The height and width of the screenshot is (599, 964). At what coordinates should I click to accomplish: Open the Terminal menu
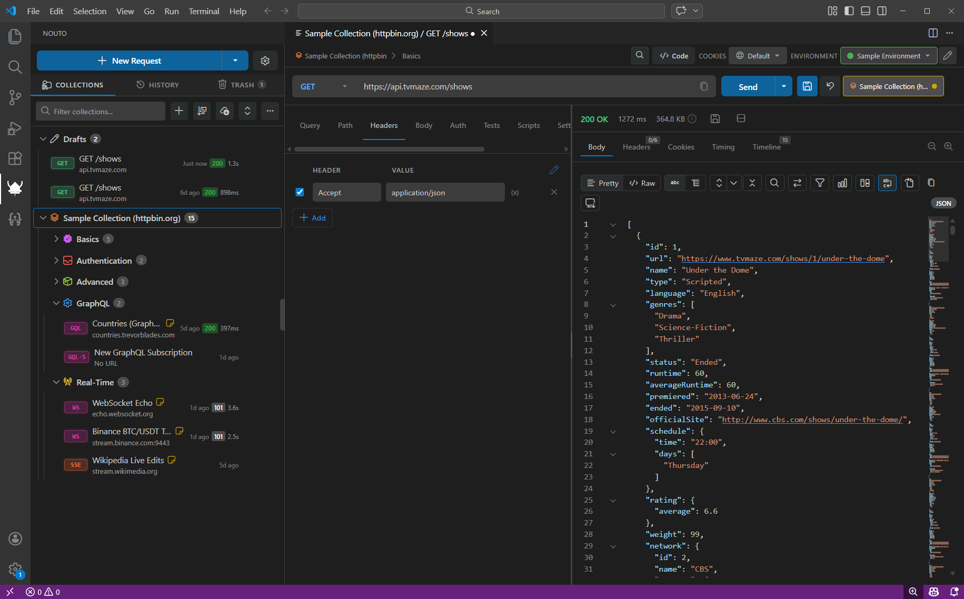[x=204, y=11]
